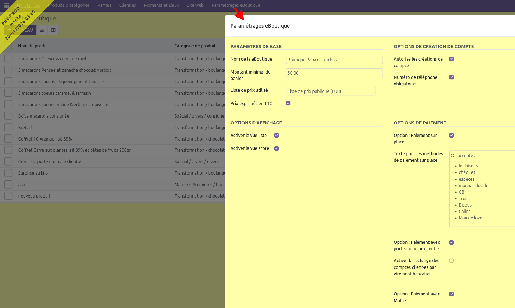Toggle Paiement avec porte-monnaie client·e checkbox
The height and width of the screenshot is (308, 515).
[x=451, y=242]
